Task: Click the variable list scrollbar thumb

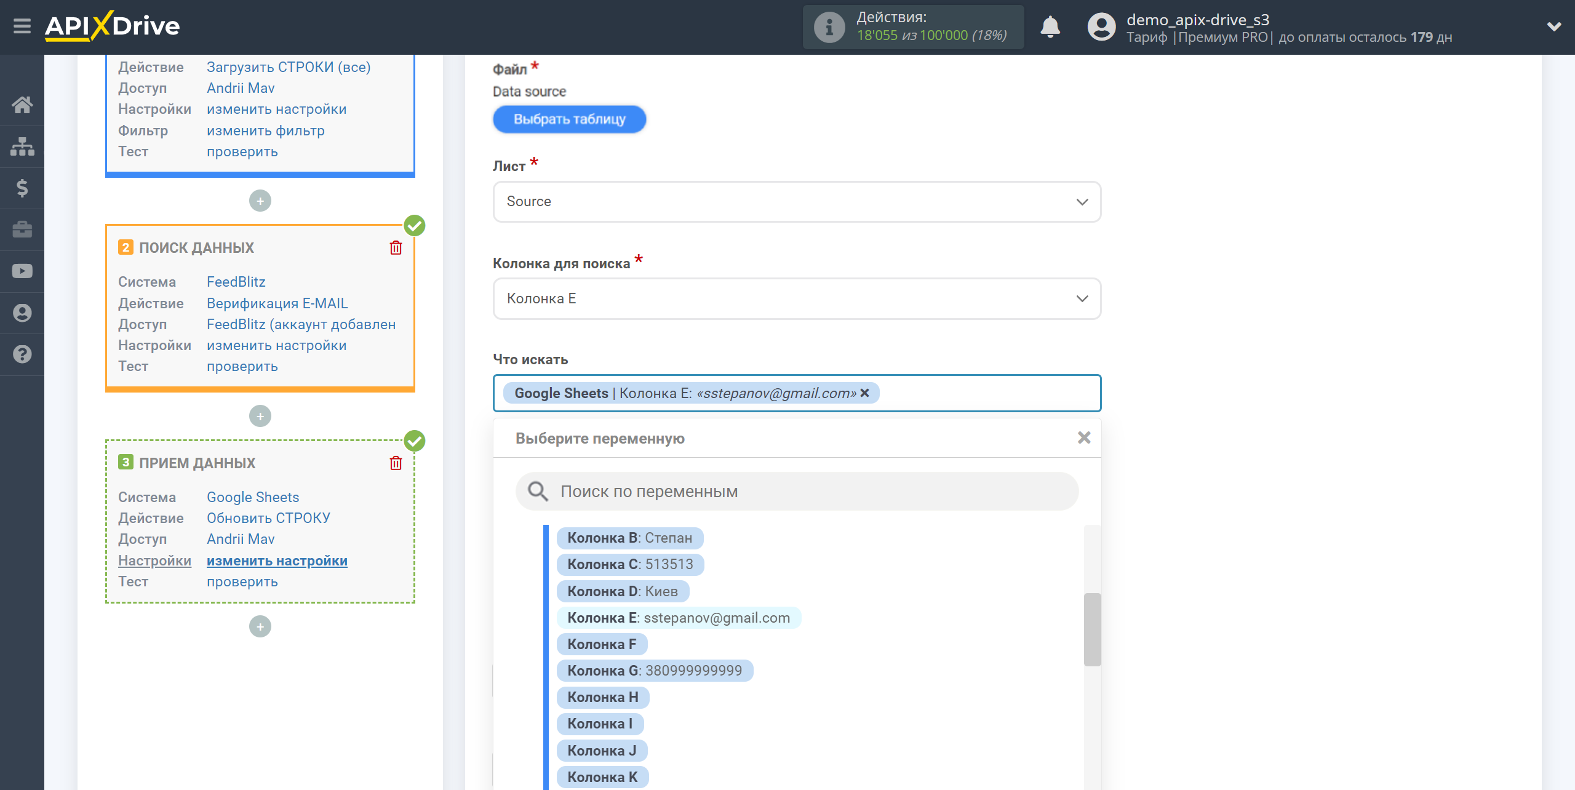Action: coord(1092,629)
